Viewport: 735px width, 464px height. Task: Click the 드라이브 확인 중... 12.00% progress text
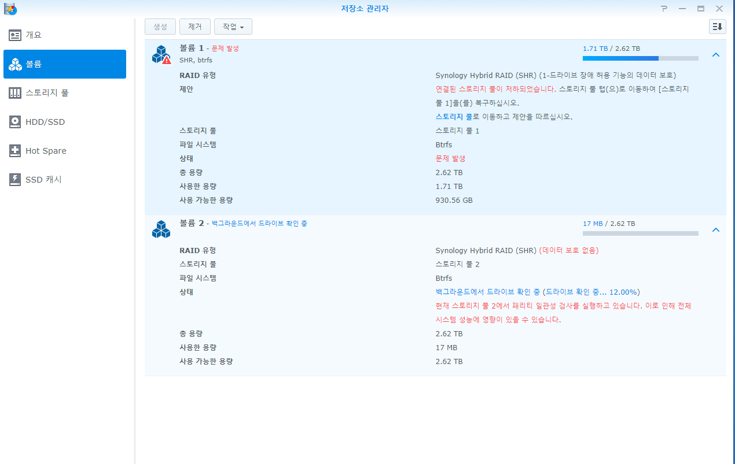tap(591, 292)
